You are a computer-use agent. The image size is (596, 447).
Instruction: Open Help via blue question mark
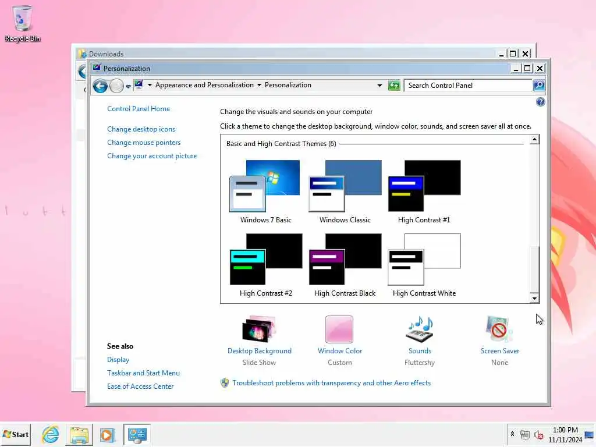coord(540,102)
